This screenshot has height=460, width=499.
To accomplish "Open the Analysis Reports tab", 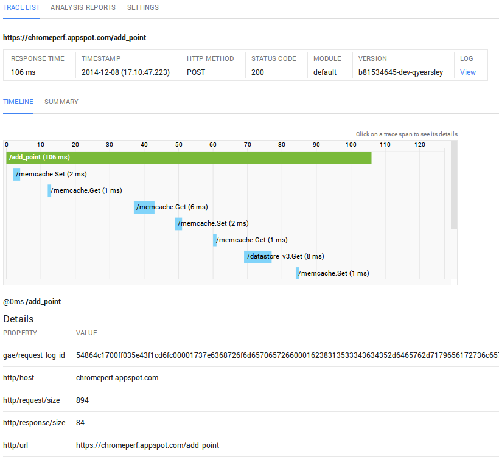I will pos(83,8).
